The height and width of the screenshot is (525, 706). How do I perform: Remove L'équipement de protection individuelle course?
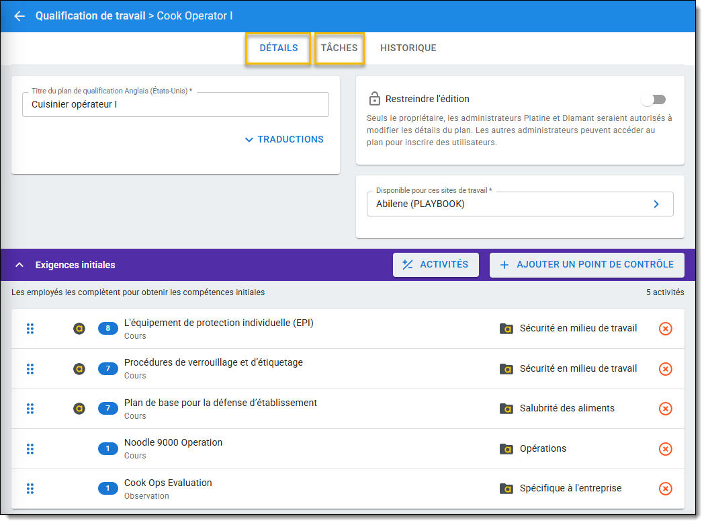pos(664,329)
